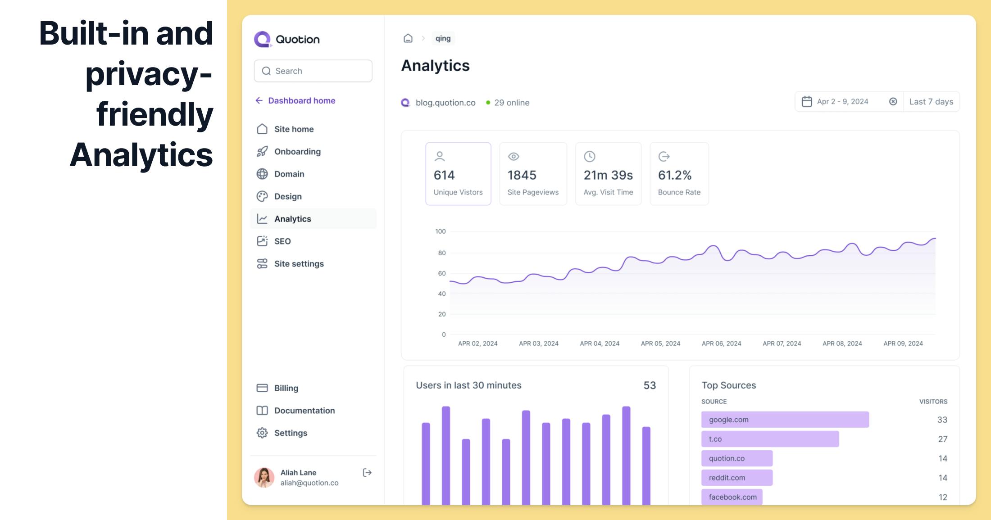Click the quotion.co source bar
The width and height of the screenshot is (991, 520).
737,458
